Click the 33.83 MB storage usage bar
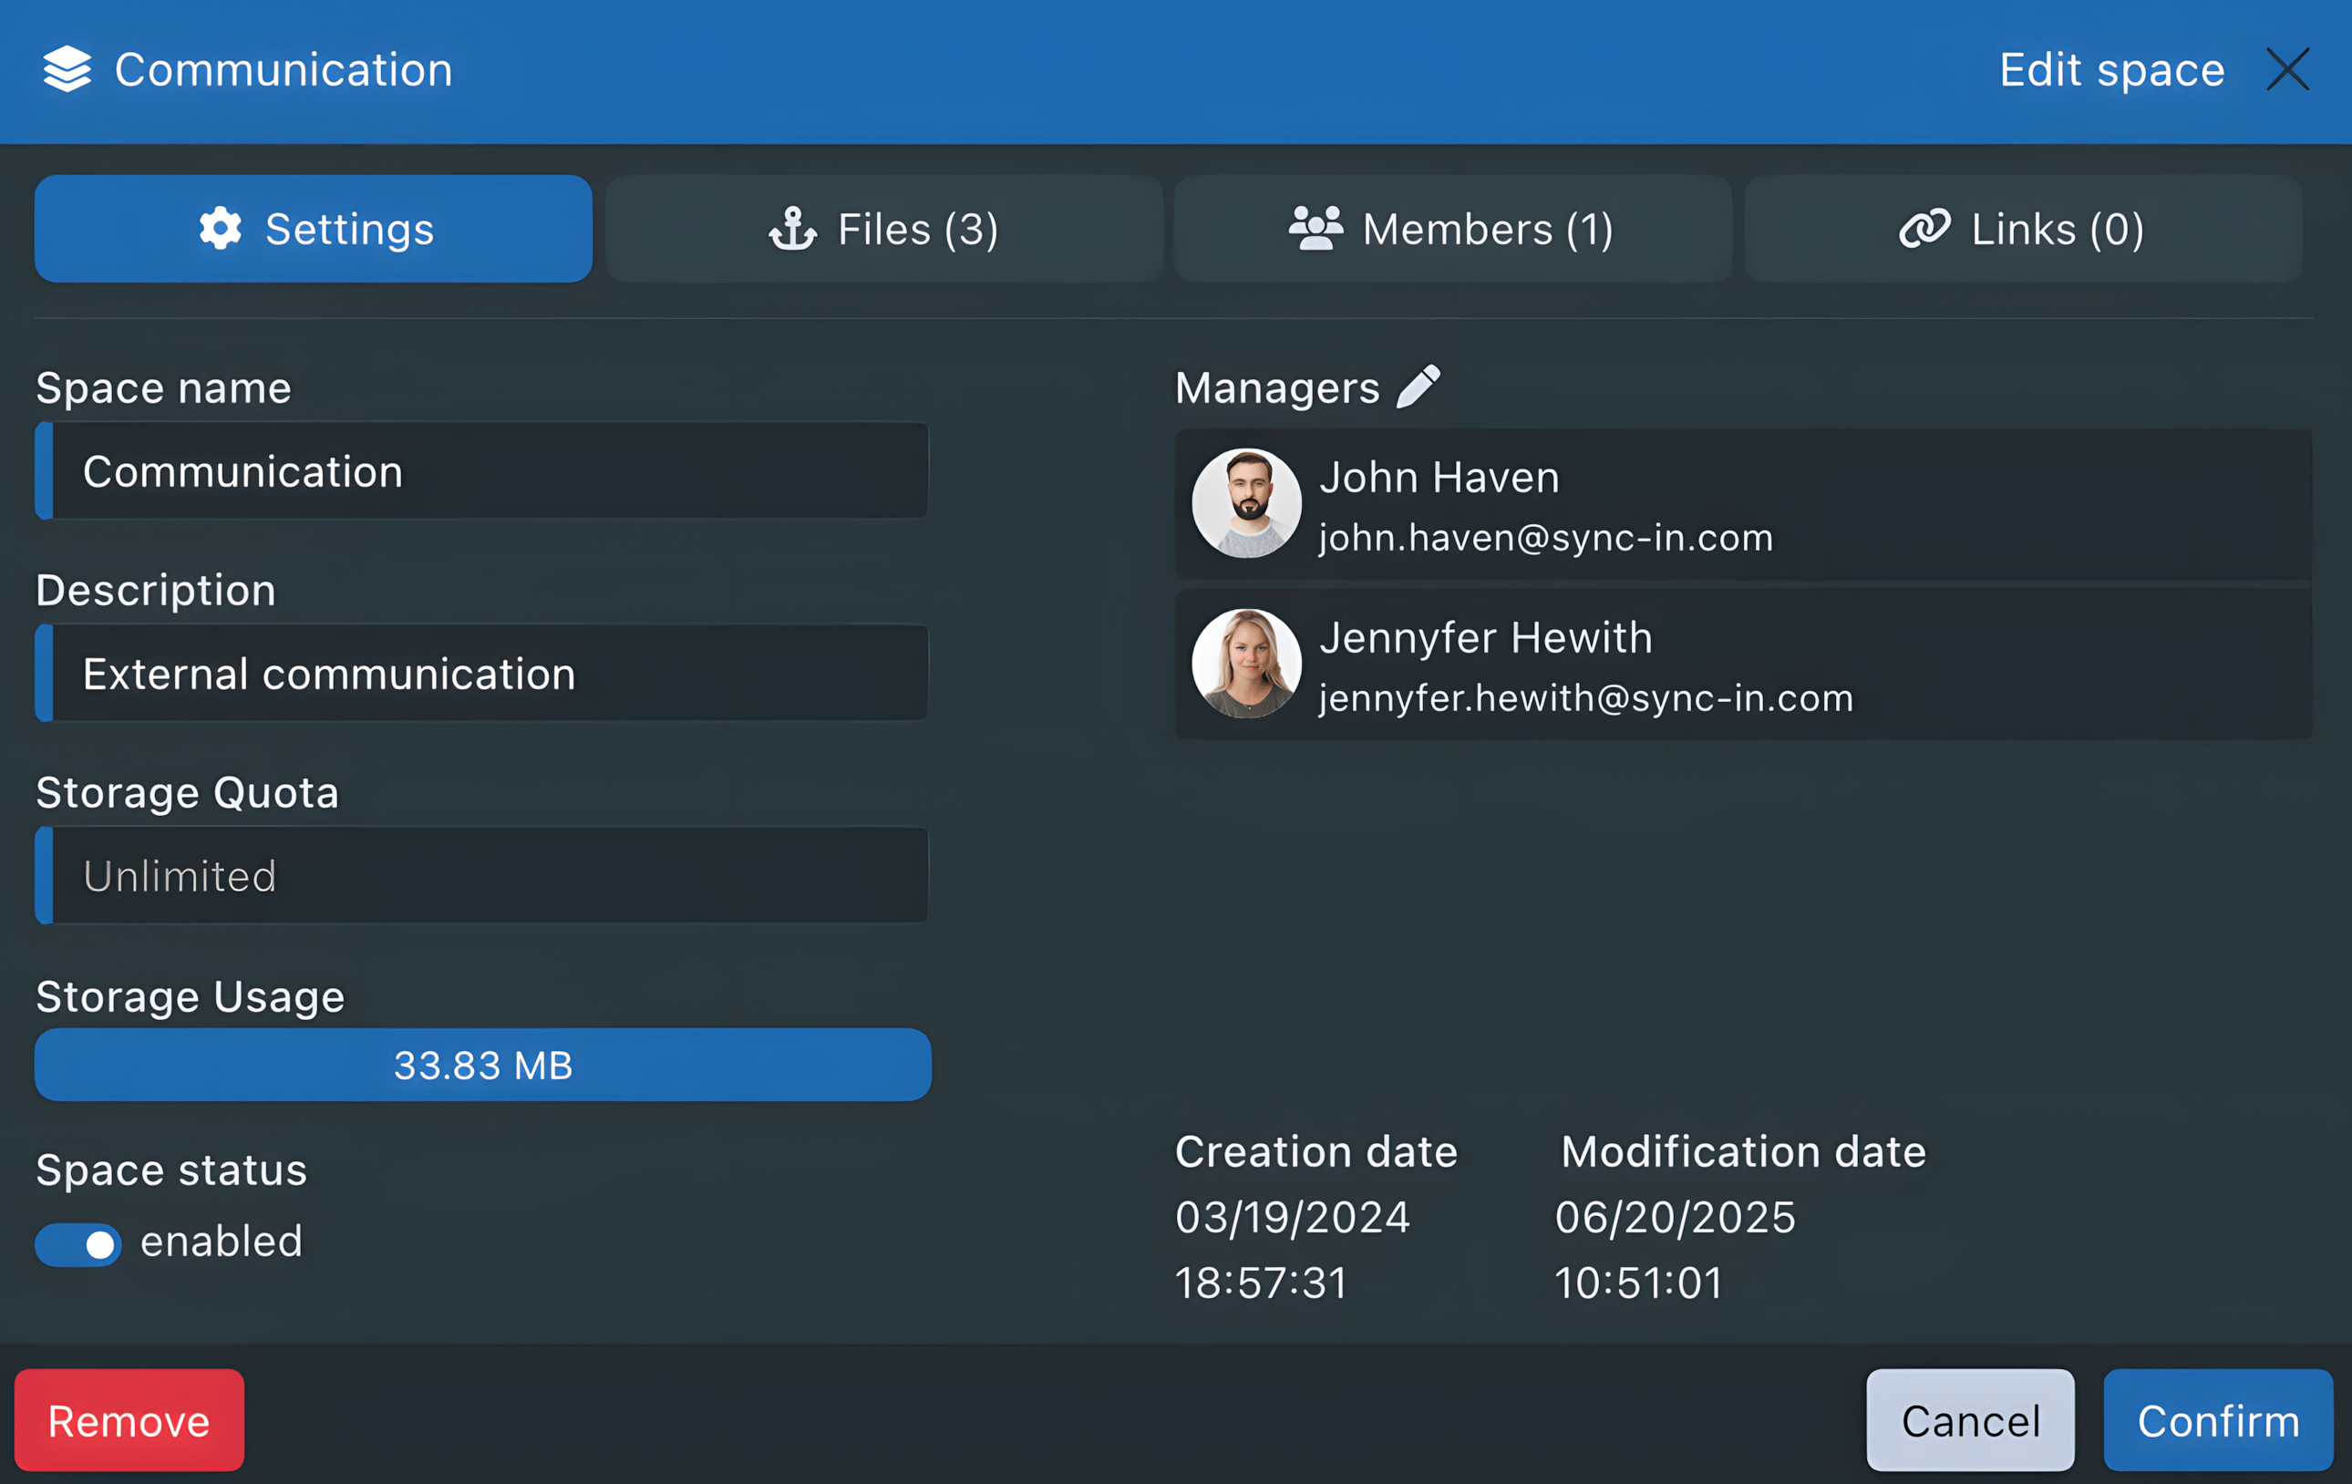 point(482,1065)
